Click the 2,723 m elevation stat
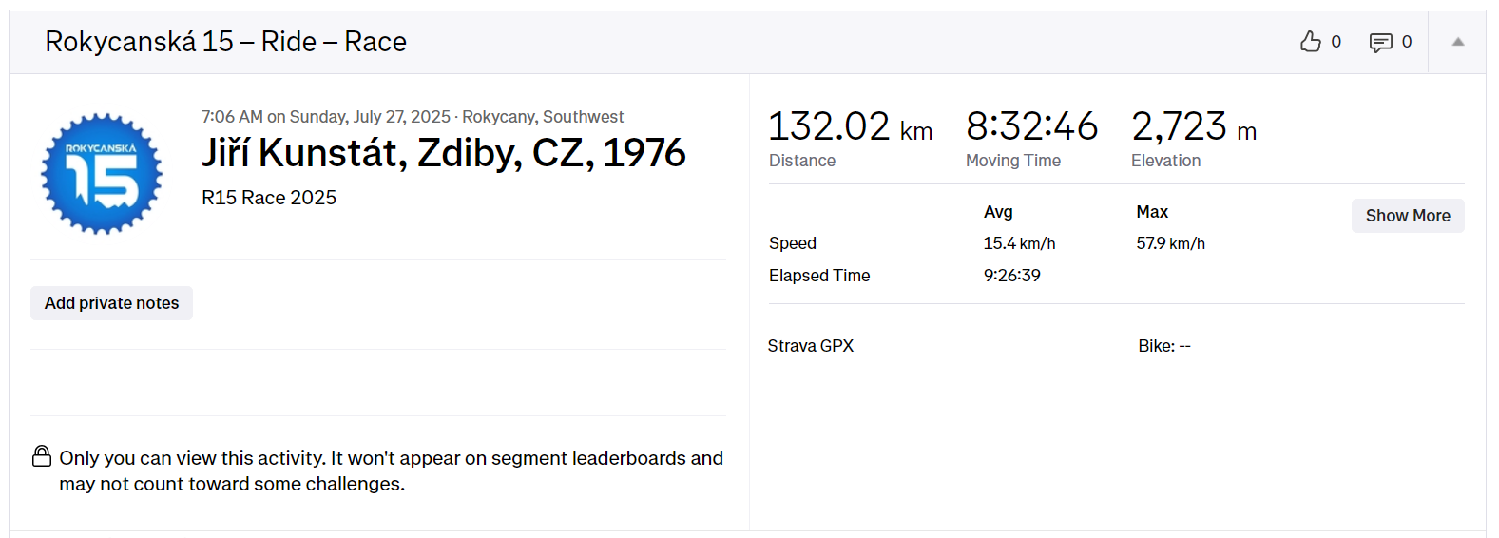This screenshot has height=538, width=1499. click(1193, 127)
